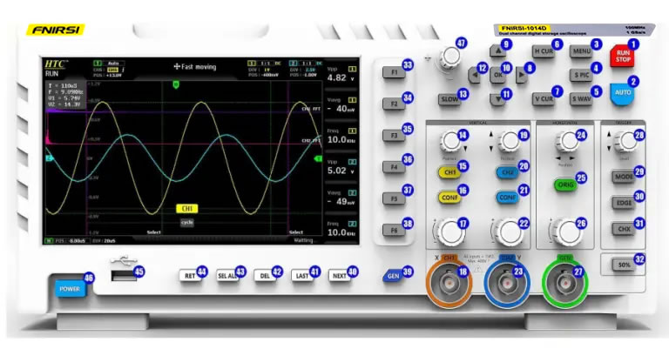Tap the red RUN STOP button
The image size is (669, 349).
(x=622, y=57)
